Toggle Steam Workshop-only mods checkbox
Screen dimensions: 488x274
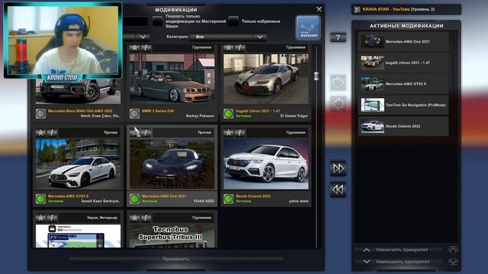[x=158, y=21]
